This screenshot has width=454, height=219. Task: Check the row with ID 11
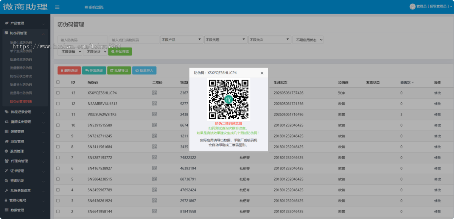pyautogui.click(x=58, y=114)
